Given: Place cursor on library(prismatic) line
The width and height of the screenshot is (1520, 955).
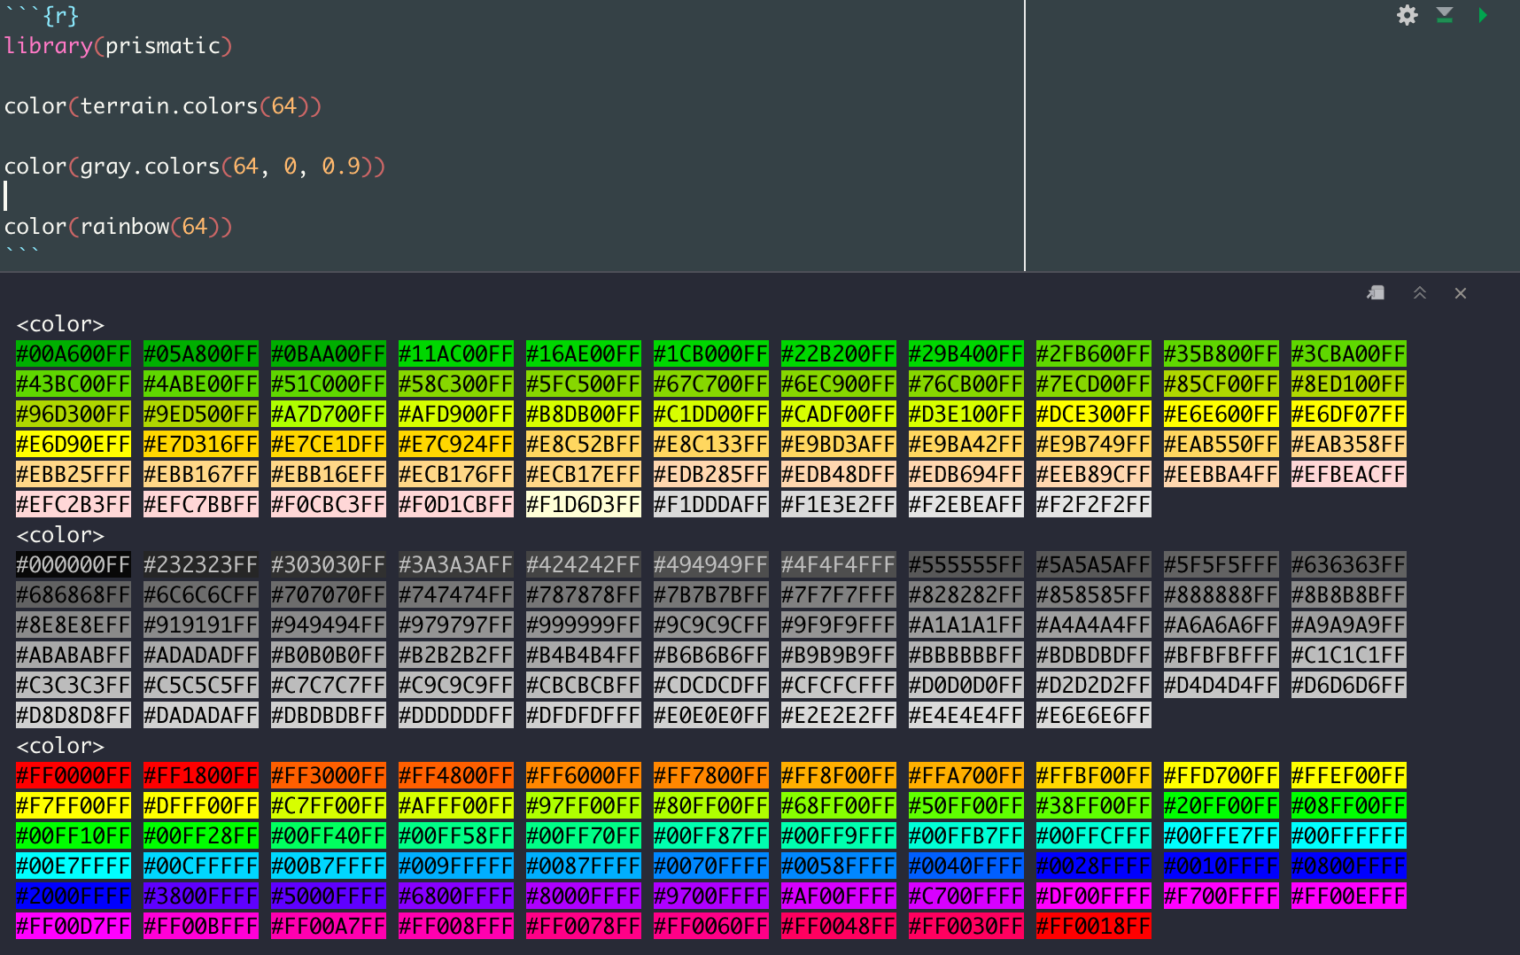Looking at the screenshot, I should (x=118, y=46).
